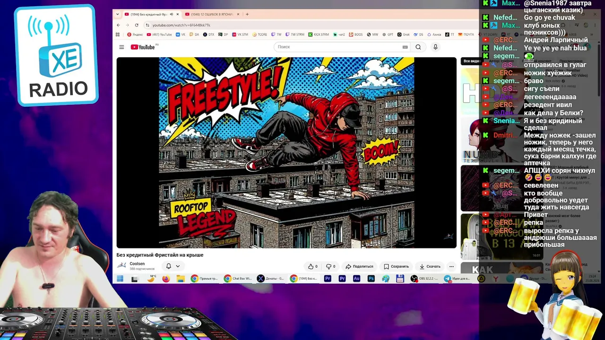
Task: Open the Coolsen channel avatar
Action: (x=121, y=266)
